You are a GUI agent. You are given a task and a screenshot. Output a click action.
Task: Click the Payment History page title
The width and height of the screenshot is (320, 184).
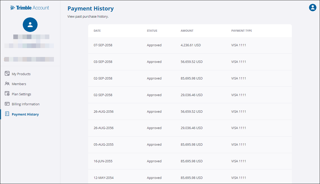click(90, 8)
